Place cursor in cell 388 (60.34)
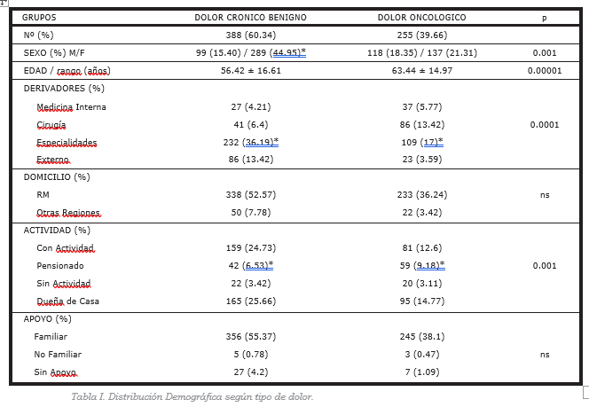The width and height of the screenshot is (589, 407). [x=250, y=35]
